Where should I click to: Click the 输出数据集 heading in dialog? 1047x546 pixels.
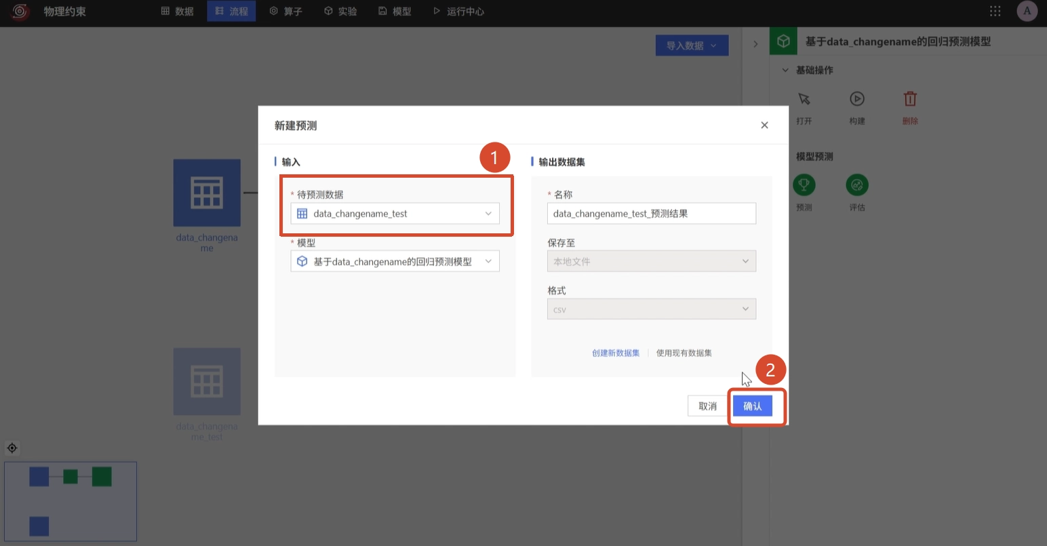tap(561, 162)
